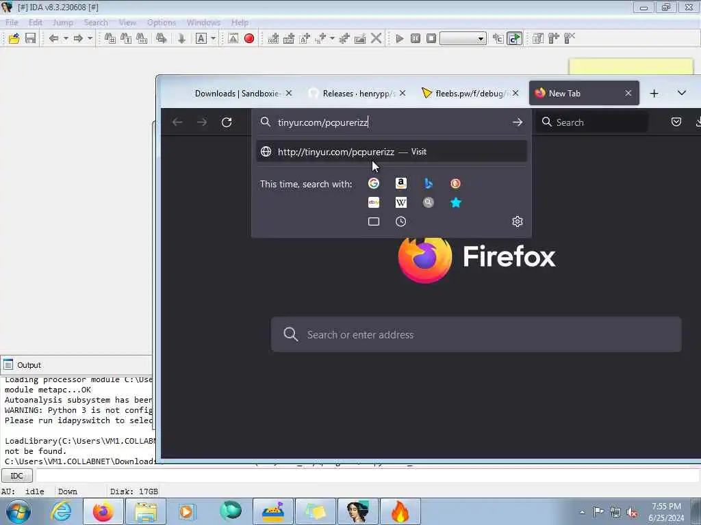Open the IDA View menu
The width and height of the screenshot is (701, 525).
pos(127,23)
